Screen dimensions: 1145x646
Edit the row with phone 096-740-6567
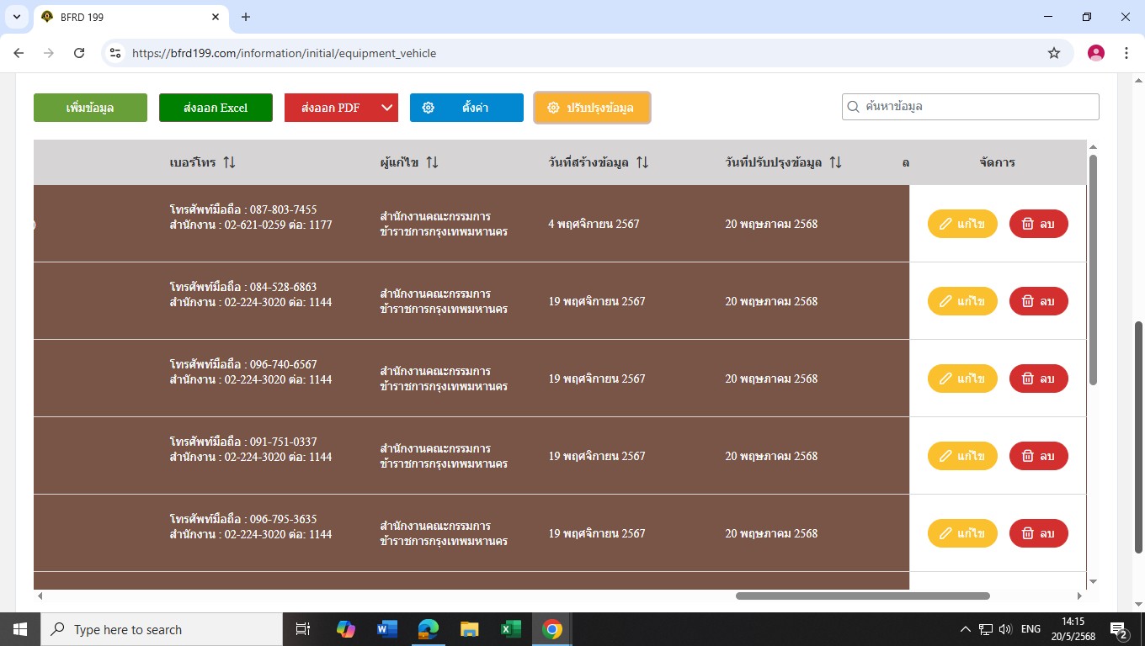[961, 379]
